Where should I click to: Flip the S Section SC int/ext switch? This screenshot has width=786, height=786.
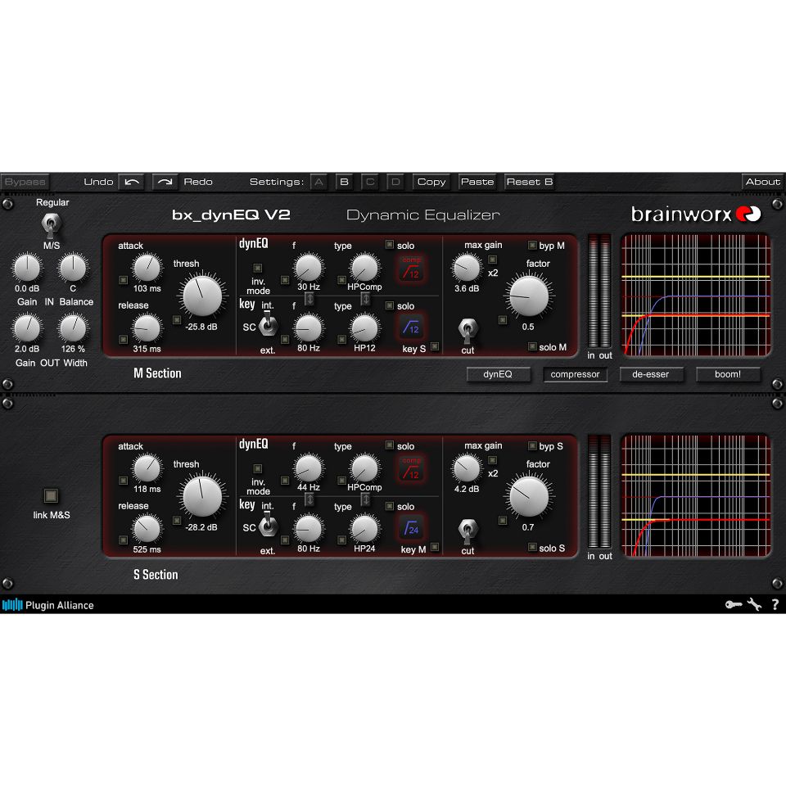(x=269, y=524)
